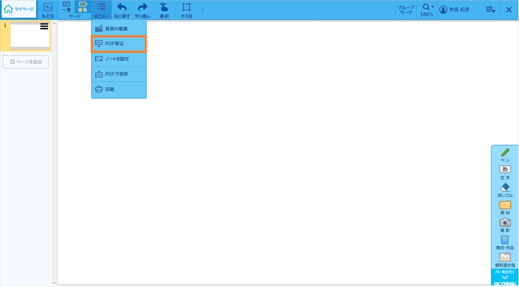Open the 100% zoom dropdown
Screen dimensions: 519x287
[427, 10]
